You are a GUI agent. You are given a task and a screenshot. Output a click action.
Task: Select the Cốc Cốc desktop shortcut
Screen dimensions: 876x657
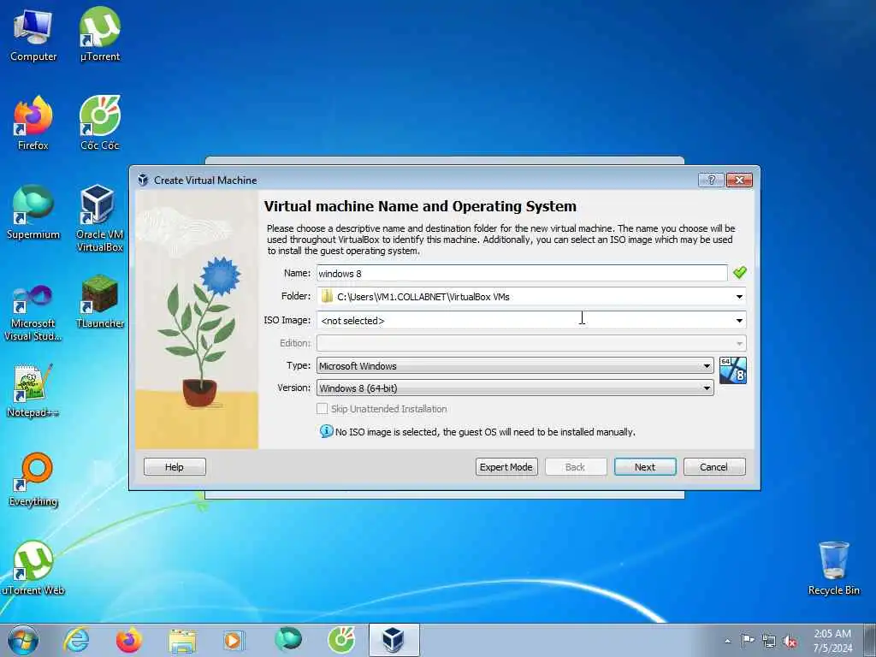[99, 123]
